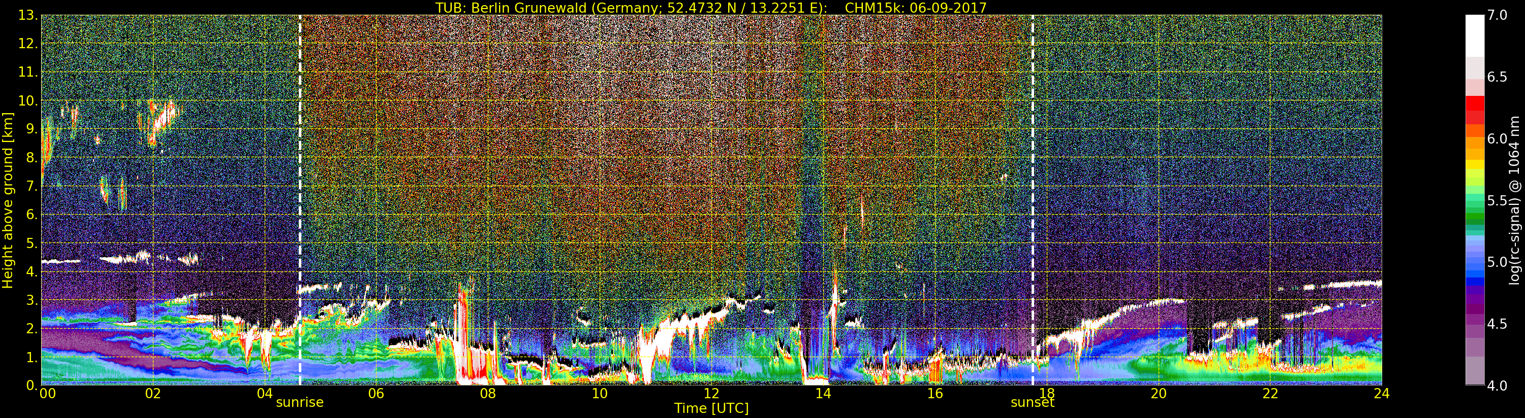Click time axis tick '22'

pos(1270,394)
